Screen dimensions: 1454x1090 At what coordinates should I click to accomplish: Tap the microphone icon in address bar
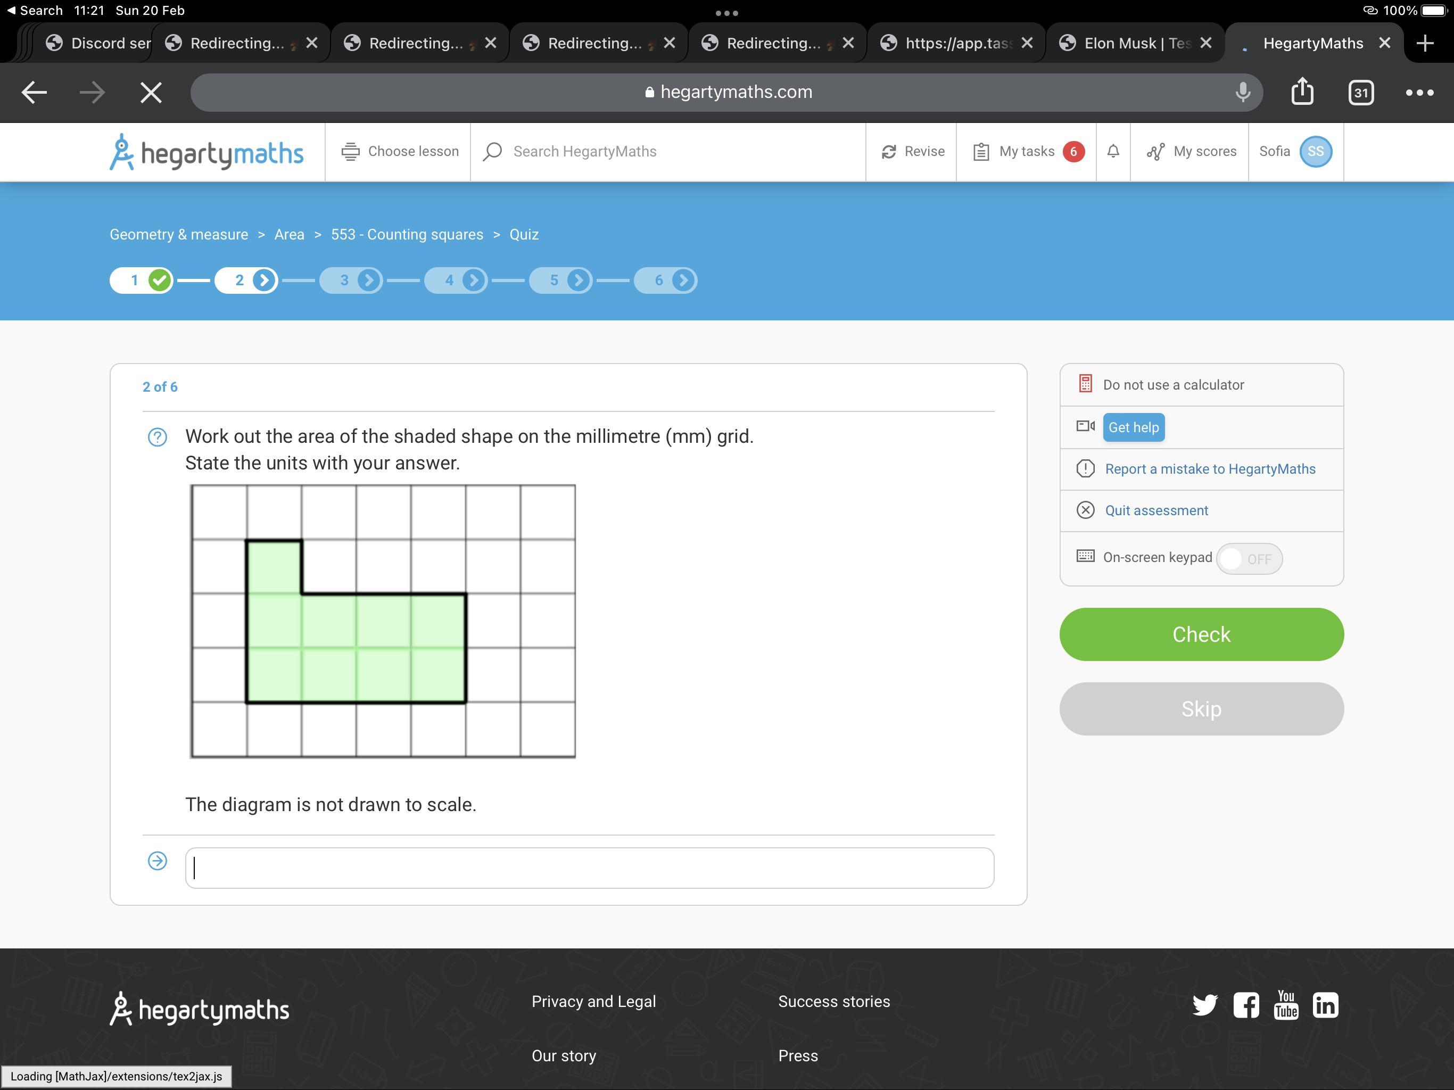[x=1242, y=92]
